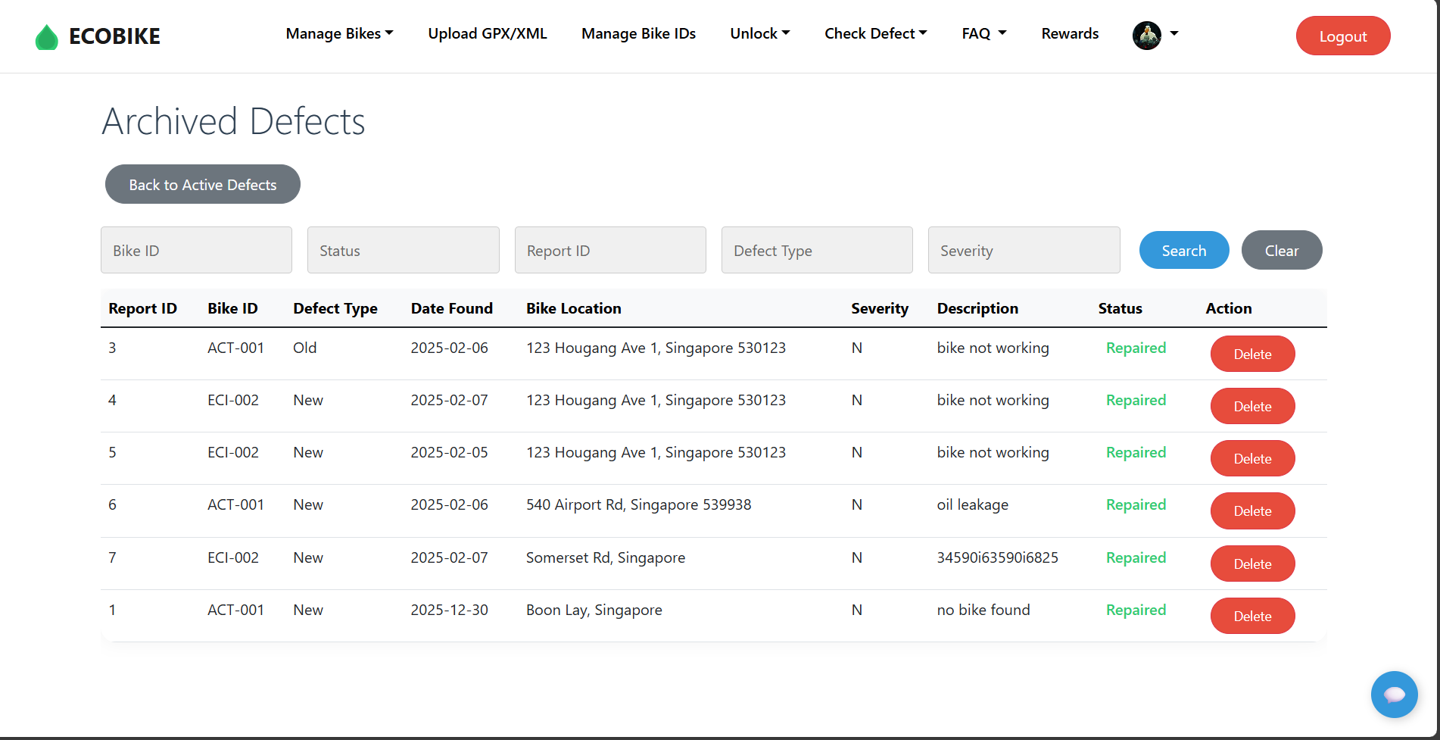Open the Unlock dropdown menu
This screenshot has width=1440, height=740.
[759, 34]
